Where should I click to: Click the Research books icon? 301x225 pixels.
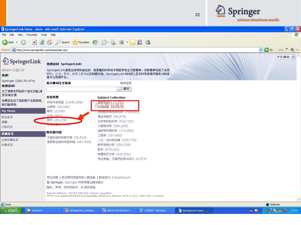[x=140, y=42]
